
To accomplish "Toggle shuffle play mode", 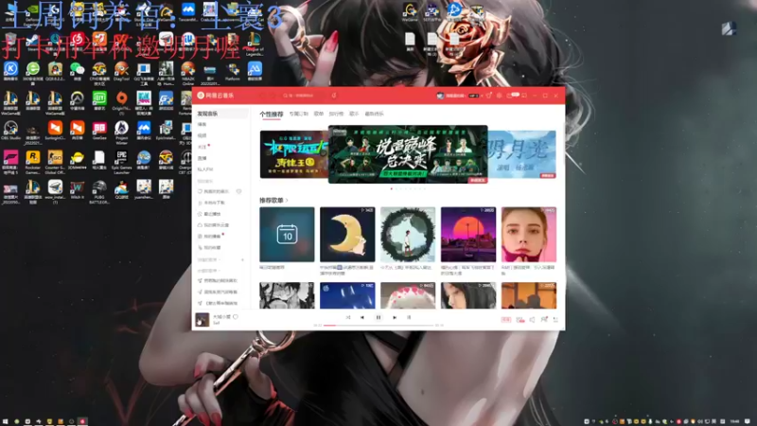I will click(348, 317).
